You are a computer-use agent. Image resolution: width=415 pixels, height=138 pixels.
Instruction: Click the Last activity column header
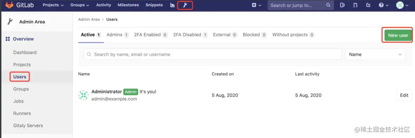pos(307,74)
